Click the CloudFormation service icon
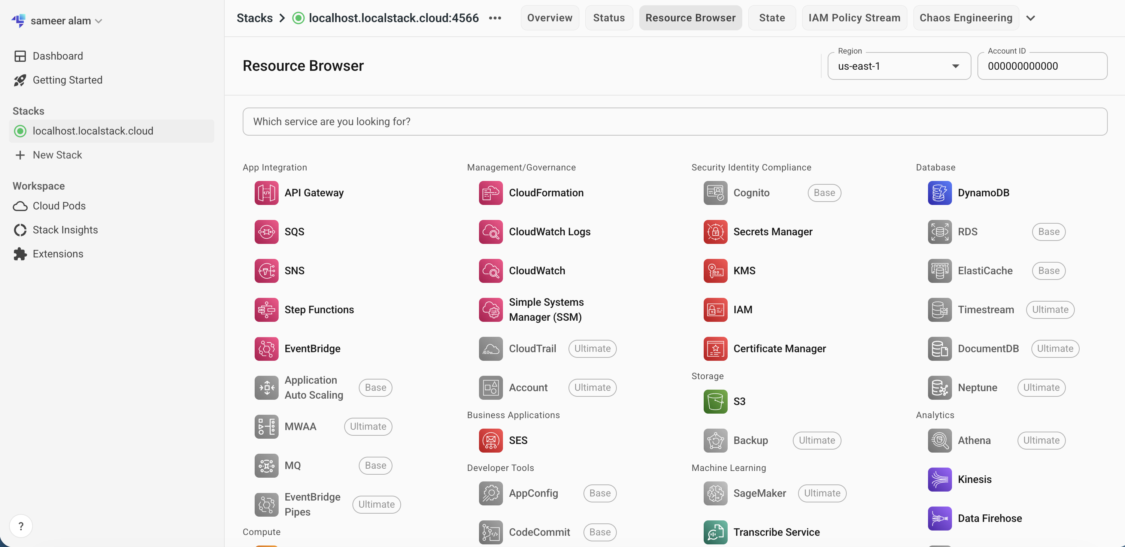The image size is (1125, 547). point(491,193)
